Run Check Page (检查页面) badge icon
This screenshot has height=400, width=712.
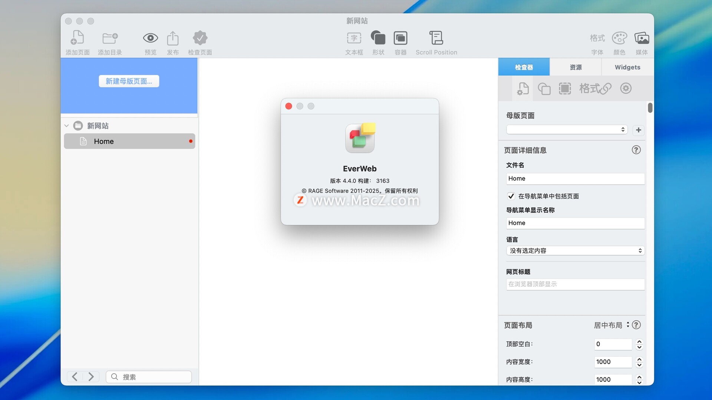(200, 38)
